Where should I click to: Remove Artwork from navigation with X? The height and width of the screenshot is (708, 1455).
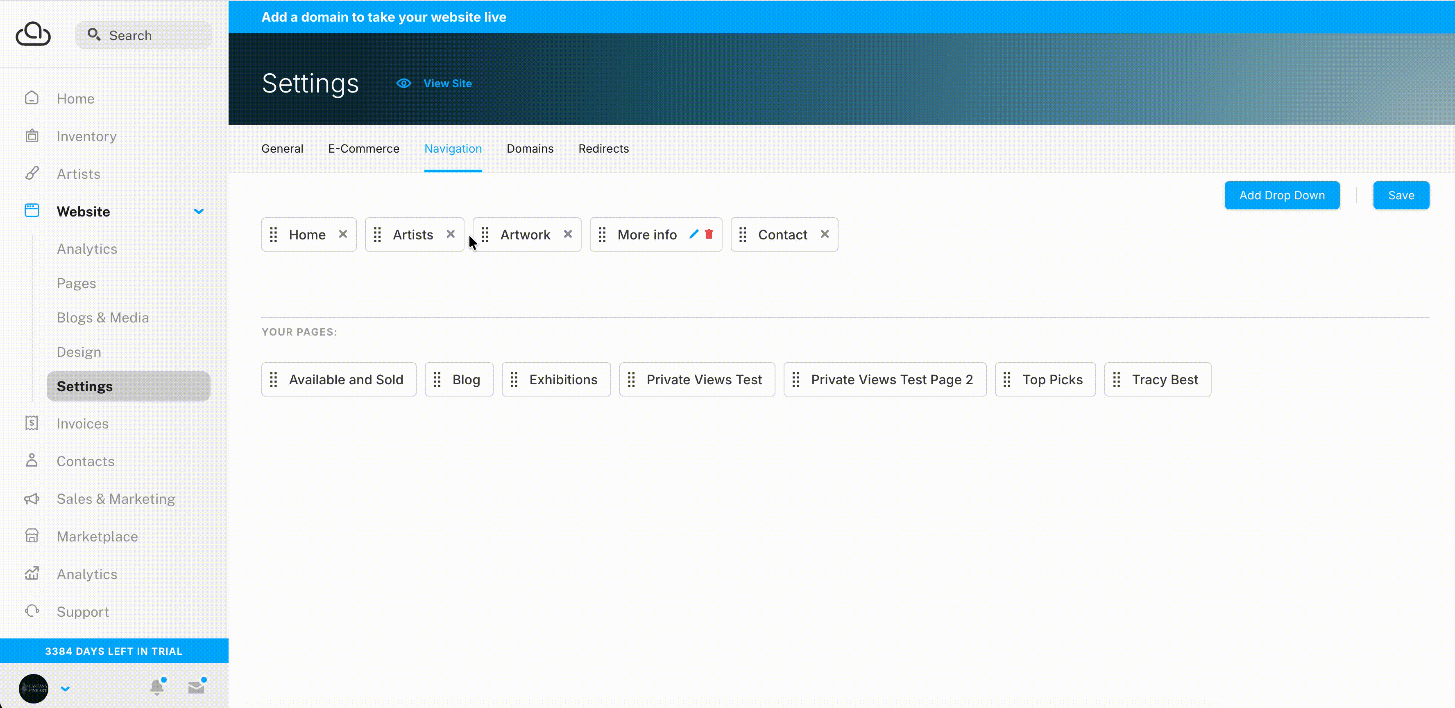point(568,234)
